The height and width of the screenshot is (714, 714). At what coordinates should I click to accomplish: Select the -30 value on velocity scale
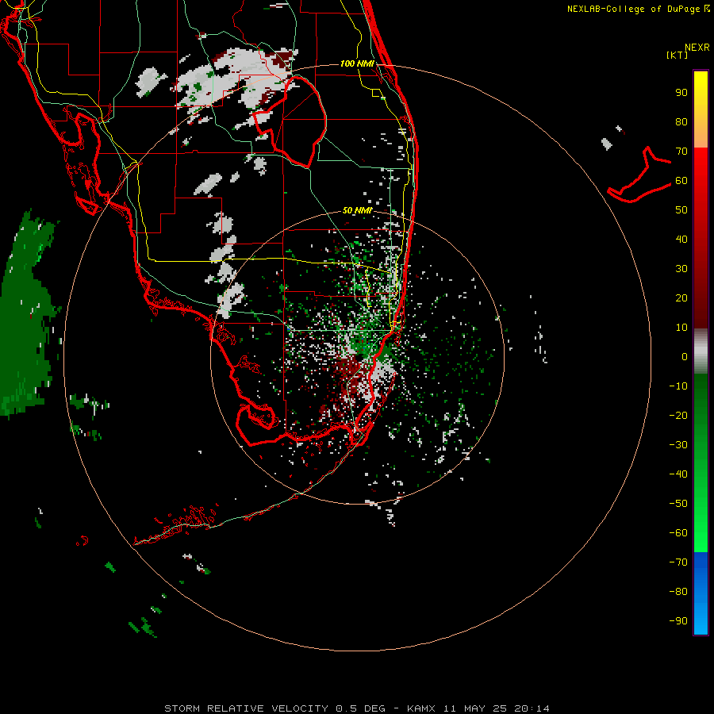pyautogui.click(x=678, y=445)
